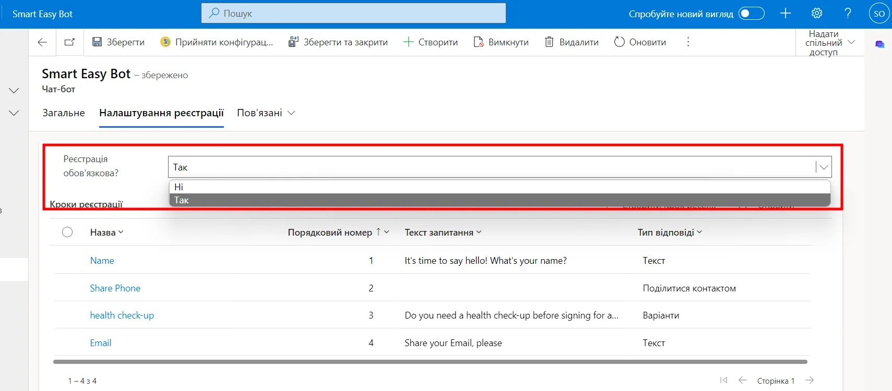The height and width of the screenshot is (391, 892).
Task: Switch to the Загальне tab
Action: (64, 113)
